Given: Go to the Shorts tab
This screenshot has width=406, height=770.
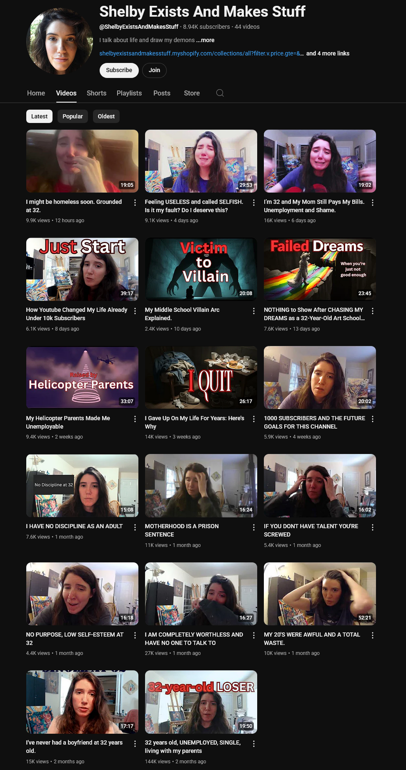Looking at the screenshot, I should [x=96, y=93].
